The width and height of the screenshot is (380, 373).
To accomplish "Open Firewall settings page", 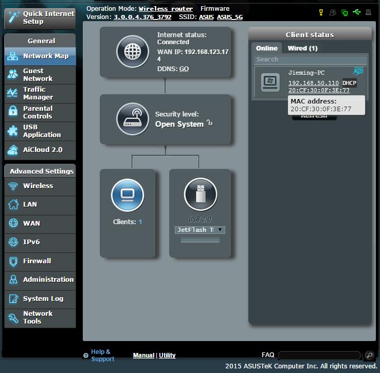I will click(40, 262).
